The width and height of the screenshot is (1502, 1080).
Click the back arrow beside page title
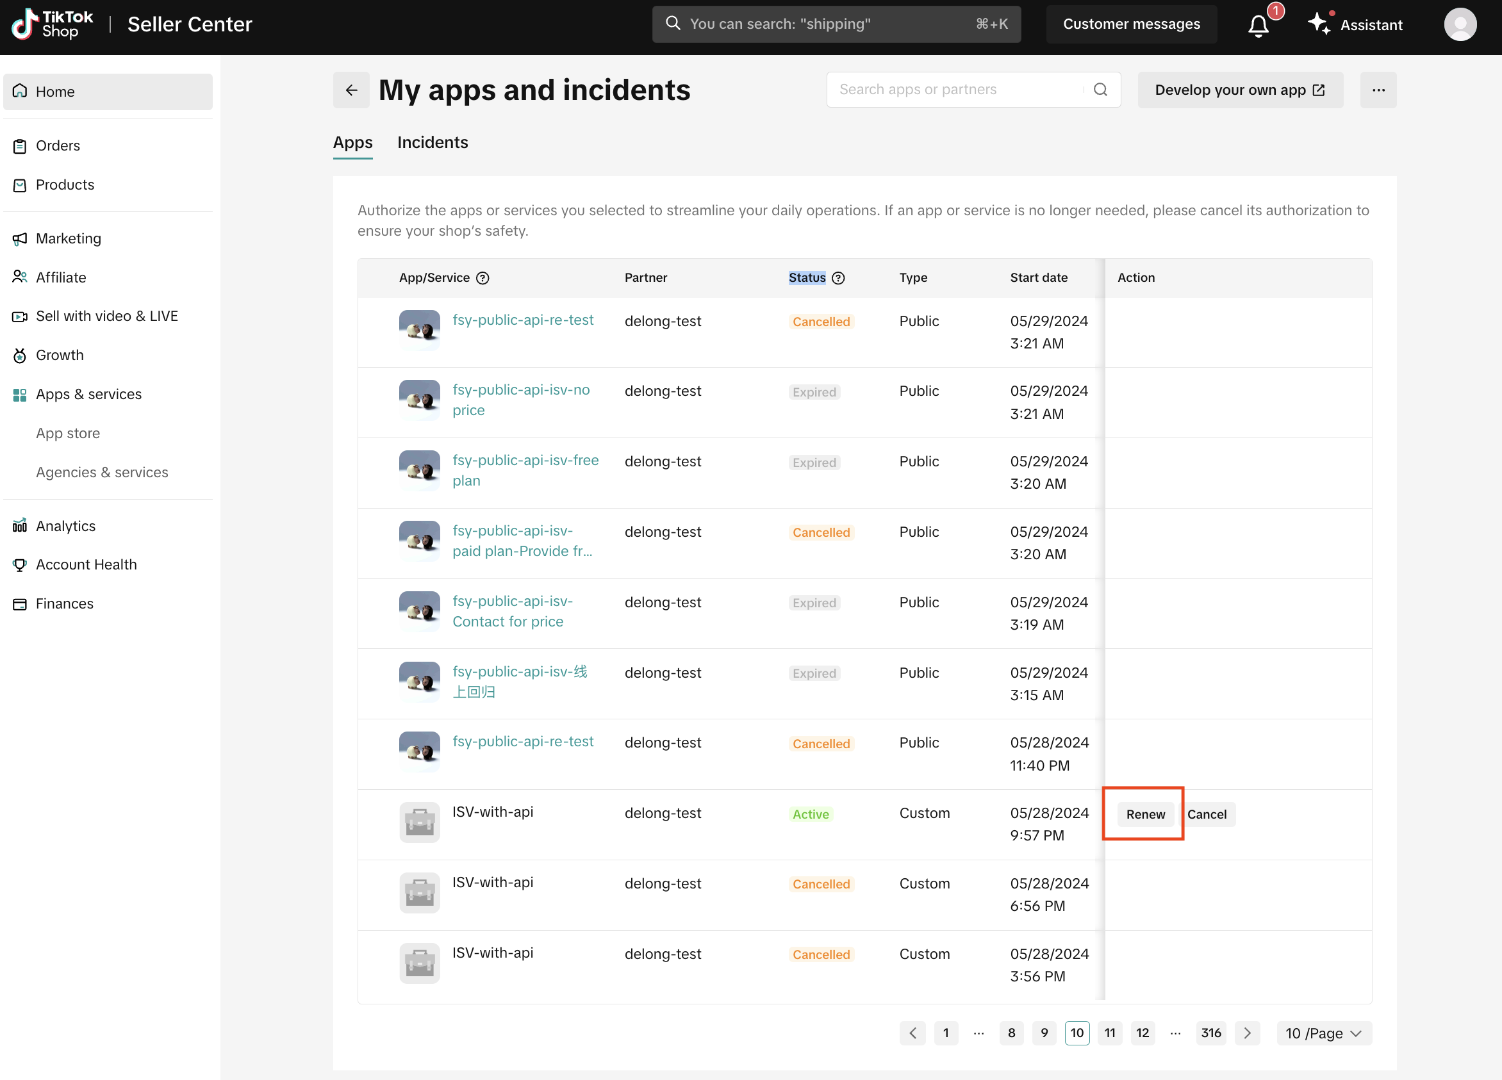351,90
